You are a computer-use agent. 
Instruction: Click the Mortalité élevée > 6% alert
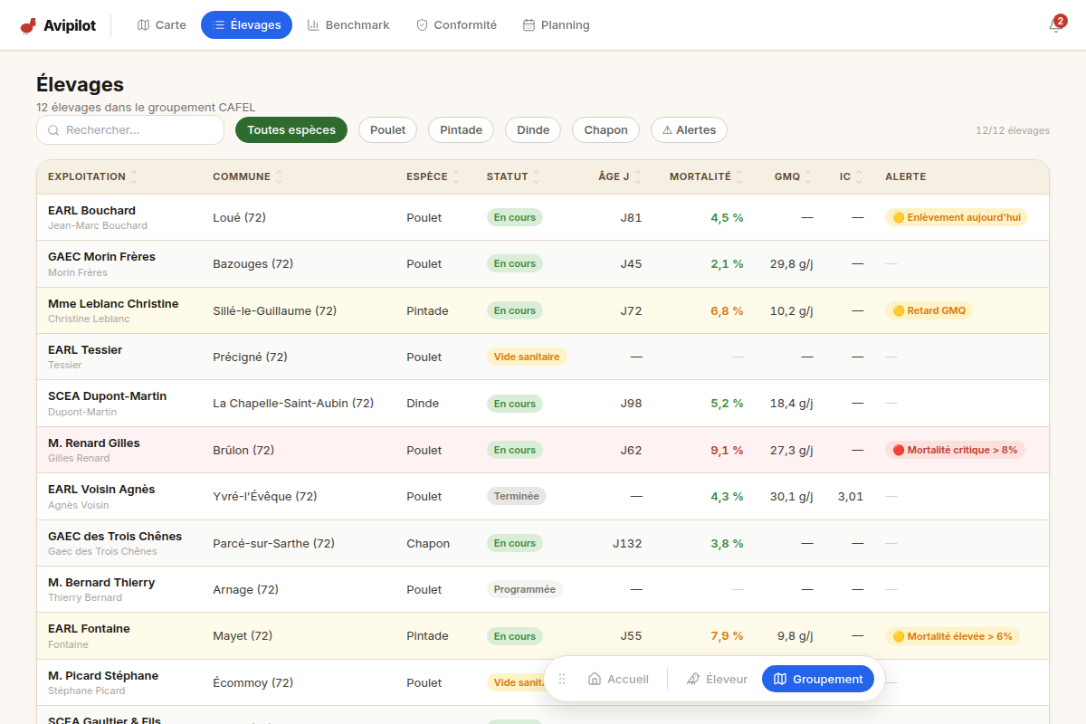952,636
